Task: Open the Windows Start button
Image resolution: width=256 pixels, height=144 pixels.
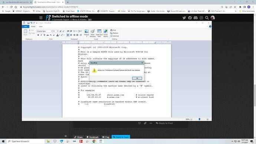Action: pos(3,141)
